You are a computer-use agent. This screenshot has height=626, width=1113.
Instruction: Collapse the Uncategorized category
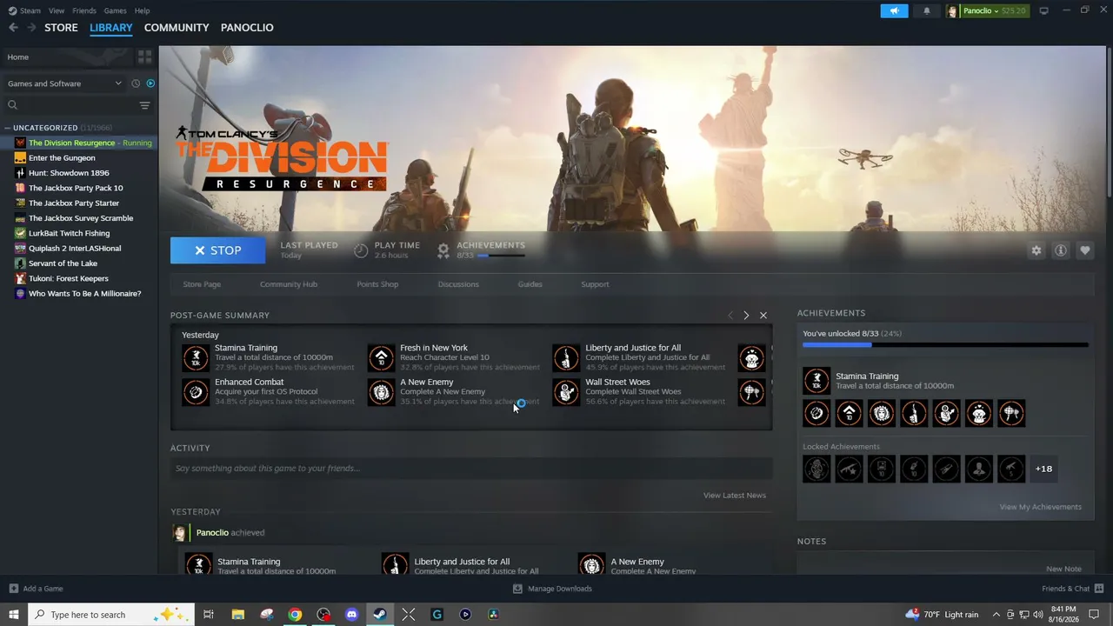pos(8,128)
